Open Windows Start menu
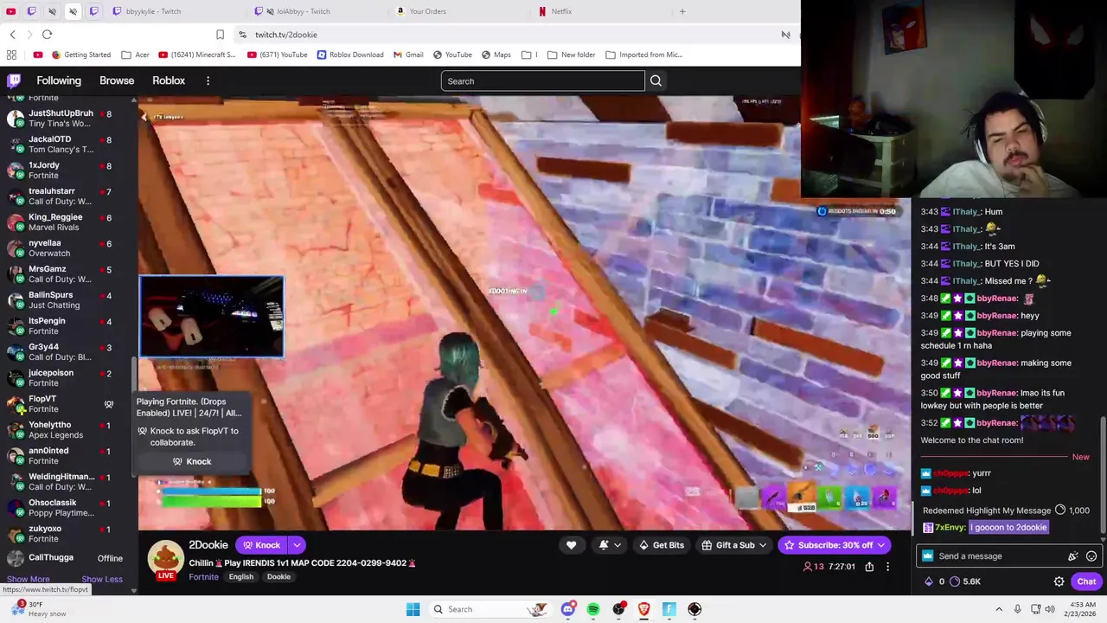 click(x=413, y=609)
